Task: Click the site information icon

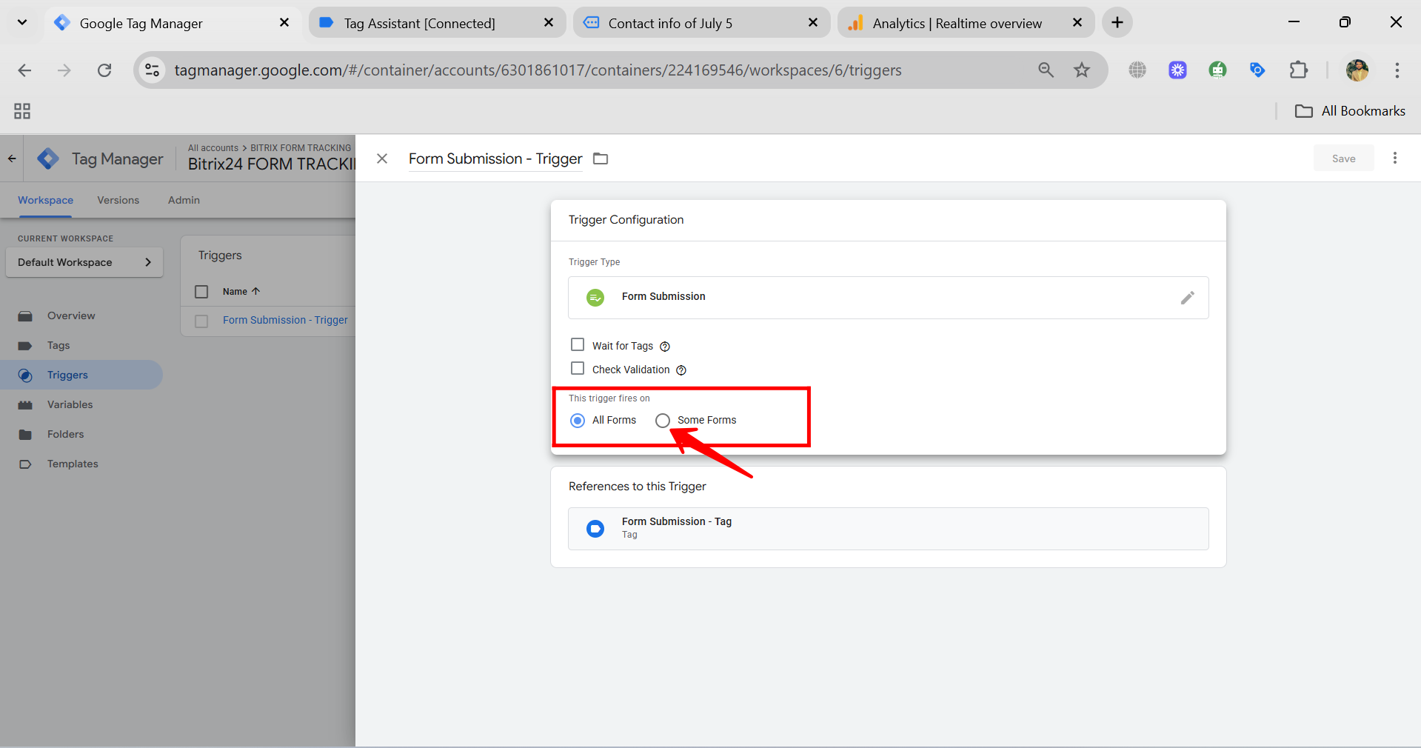Action: (153, 70)
